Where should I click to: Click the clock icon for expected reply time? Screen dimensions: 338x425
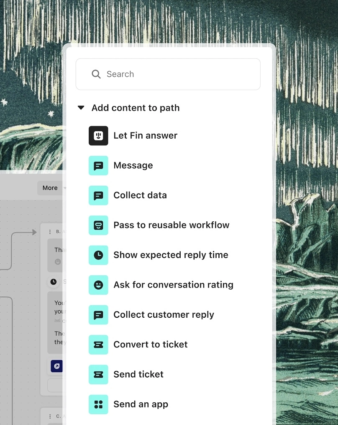pyautogui.click(x=98, y=255)
